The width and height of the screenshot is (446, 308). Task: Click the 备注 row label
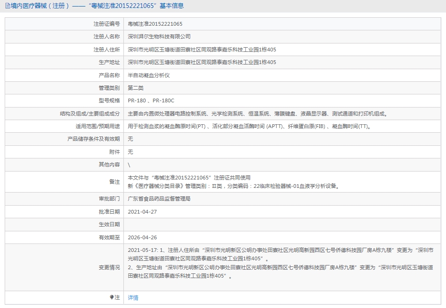[x=115, y=182]
